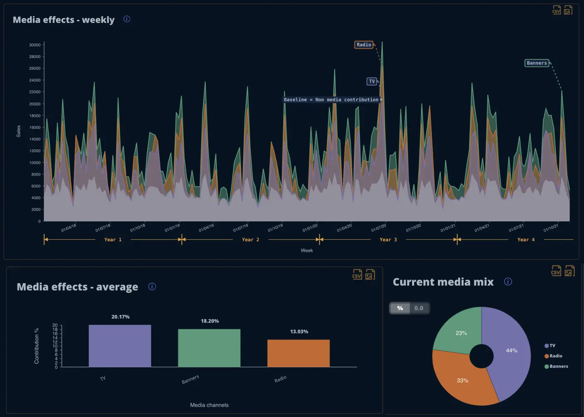Export average media effects CSV file
584x417 pixels.
[x=357, y=275]
